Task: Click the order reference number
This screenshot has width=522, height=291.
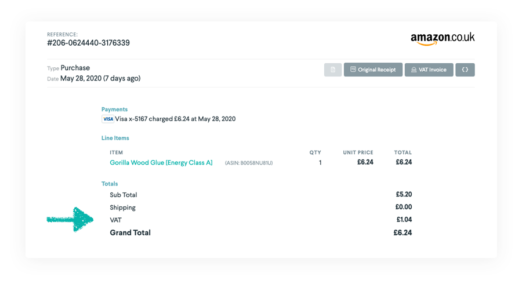Action: (x=88, y=43)
